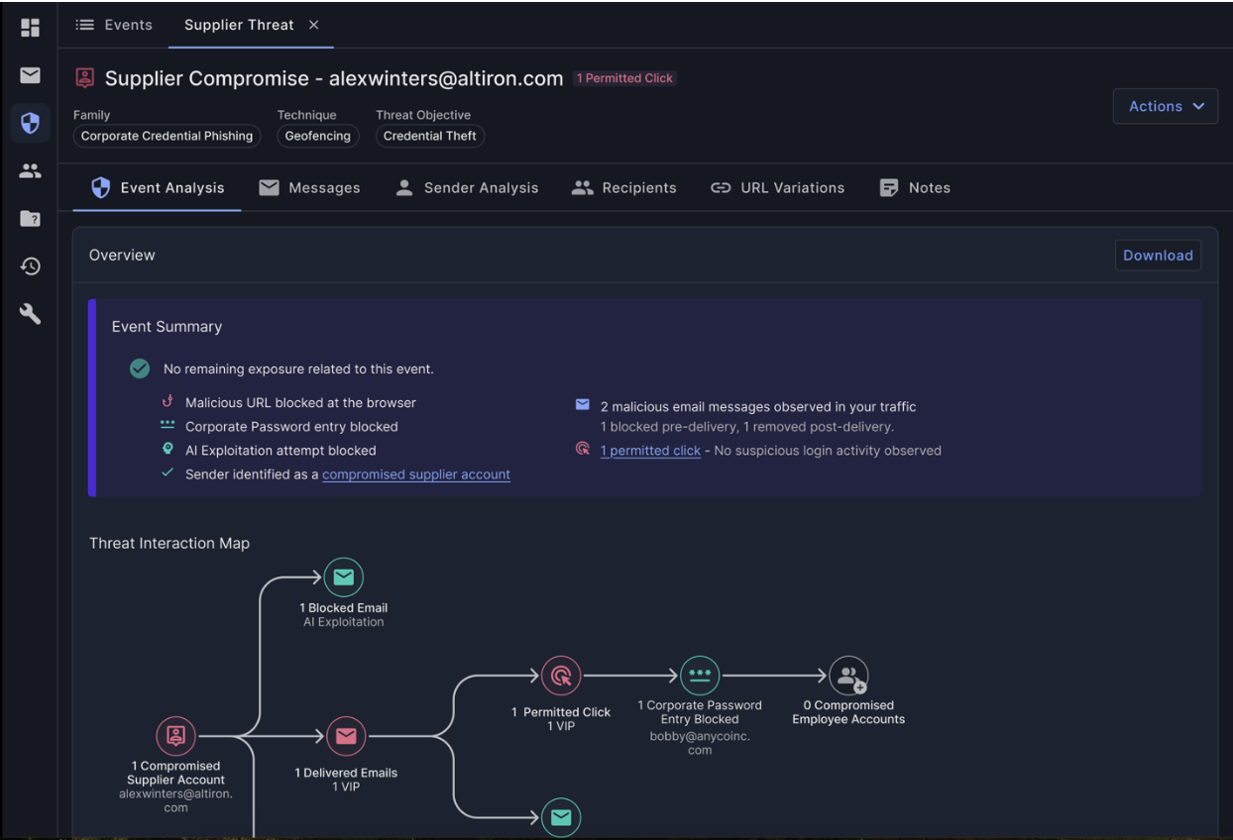Click the shield protection icon in the sidebar
This screenshot has height=840, width=1233.
pos(29,123)
